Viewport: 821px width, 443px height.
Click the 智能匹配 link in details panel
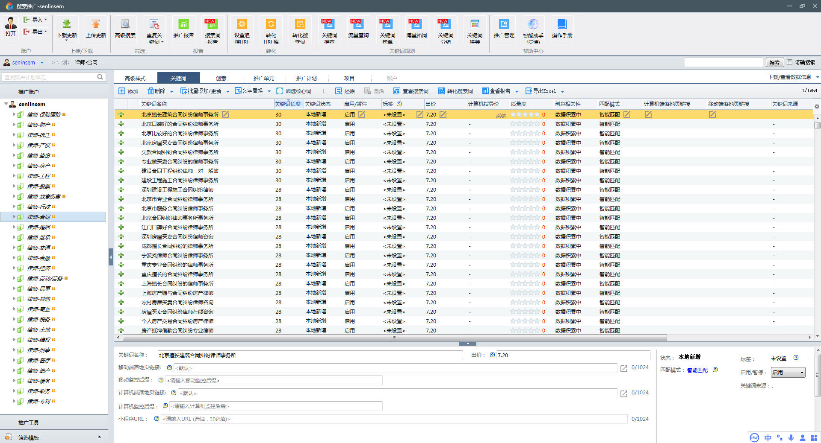(x=697, y=370)
